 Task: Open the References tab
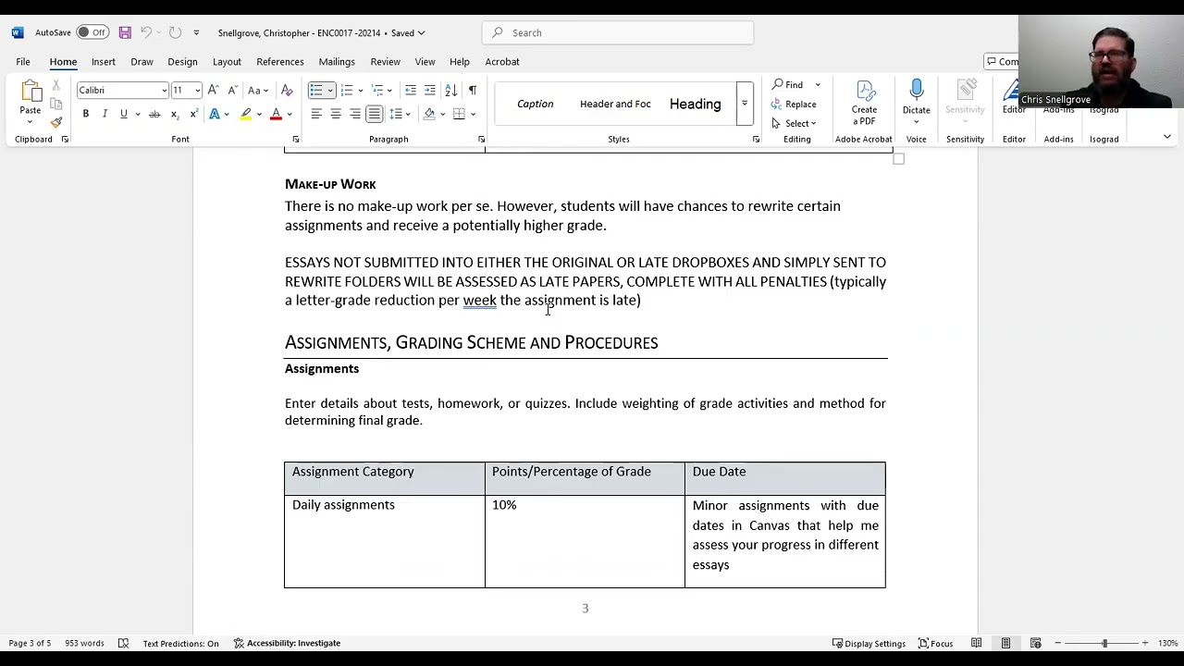(x=280, y=62)
